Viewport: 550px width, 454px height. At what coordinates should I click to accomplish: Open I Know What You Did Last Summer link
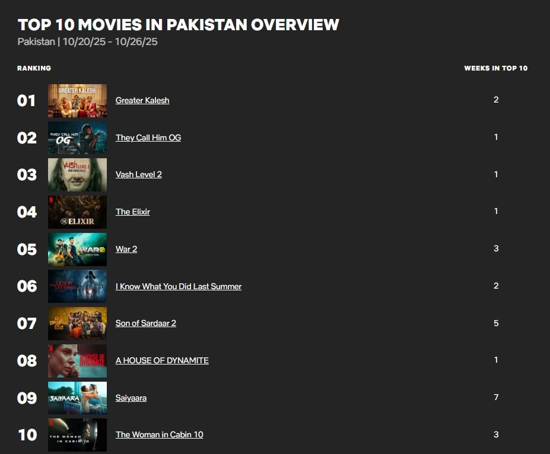tap(179, 286)
